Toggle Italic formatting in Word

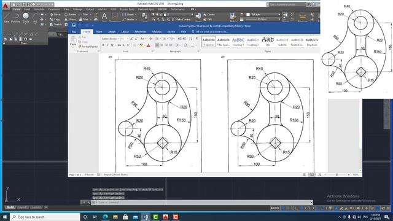107,45
